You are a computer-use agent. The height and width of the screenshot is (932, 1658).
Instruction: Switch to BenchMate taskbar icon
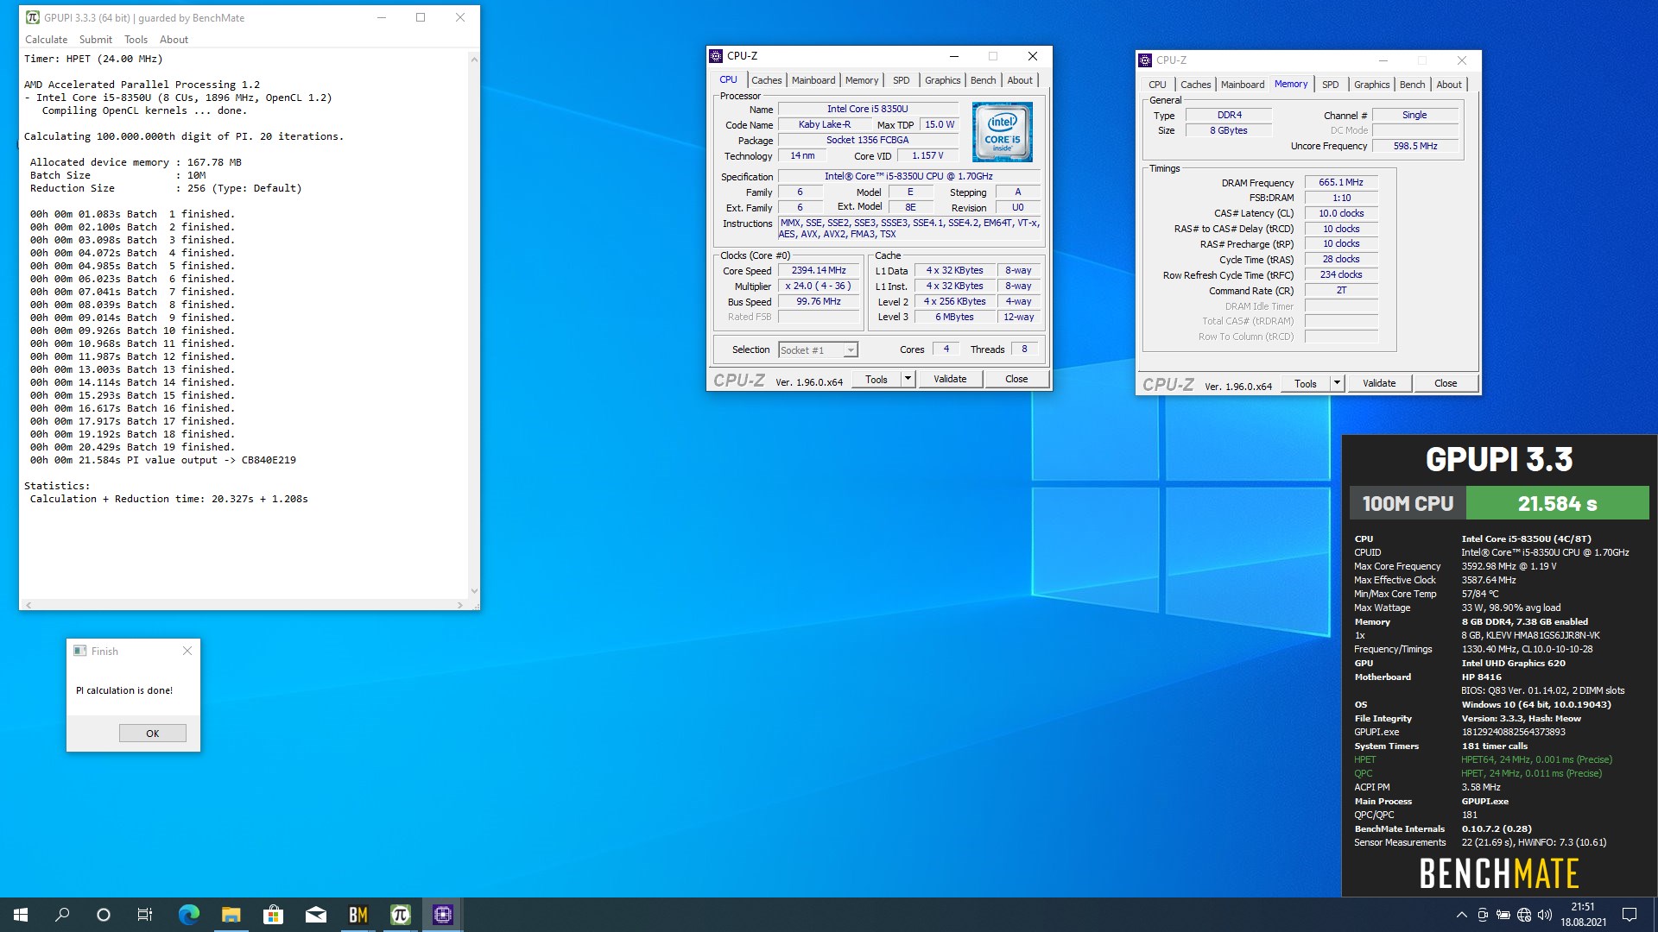coord(358,915)
